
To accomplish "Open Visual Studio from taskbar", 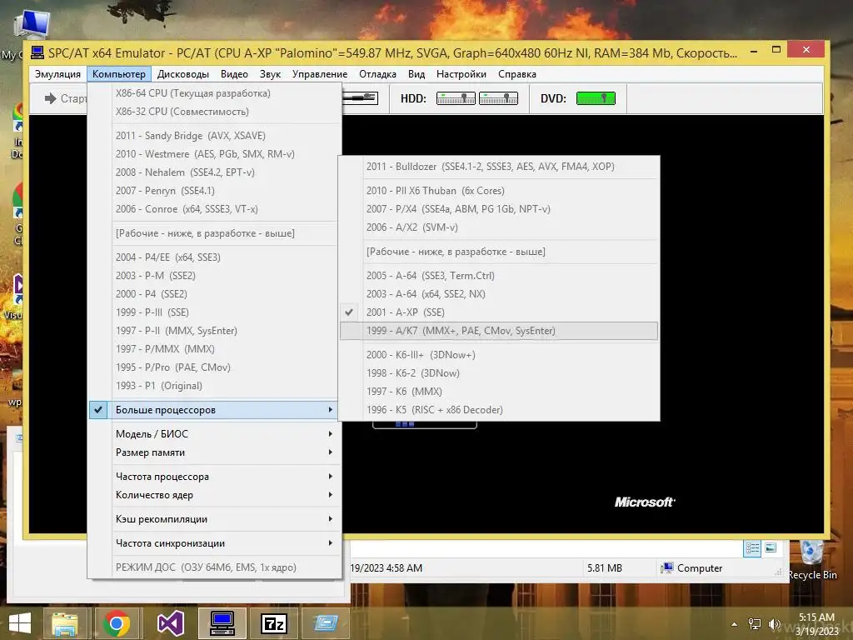I will (170, 623).
